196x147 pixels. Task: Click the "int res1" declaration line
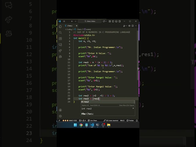tap(95, 62)
